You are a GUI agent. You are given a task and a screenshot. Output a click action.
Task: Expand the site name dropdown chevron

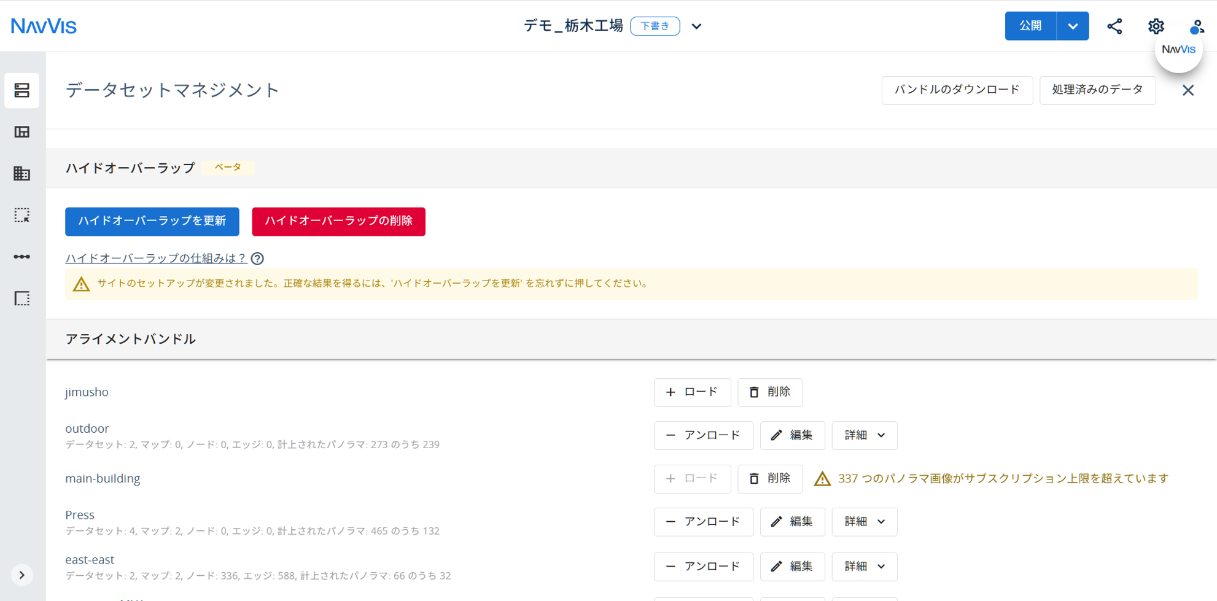(696, 26)
